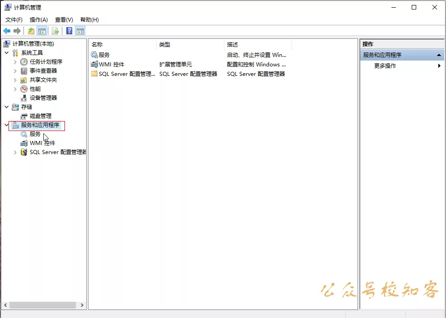This screenshot has height=318, width=446.
Task: Click the Back navigation arrow icon
Action: pos(7,31)
